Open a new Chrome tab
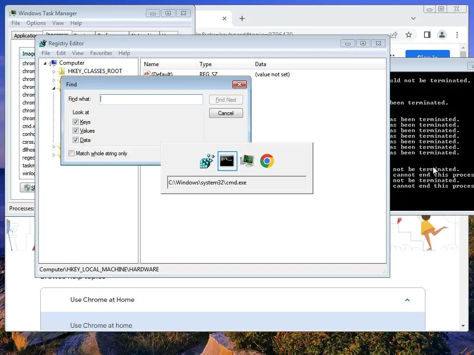Viewport: 474px width, 355px height. (x=242, y=18)
